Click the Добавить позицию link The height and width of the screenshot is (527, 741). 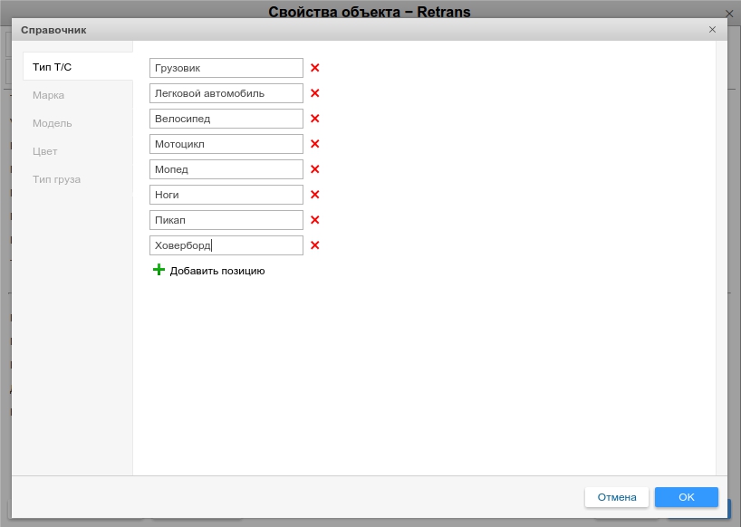(x=217, y=271)
